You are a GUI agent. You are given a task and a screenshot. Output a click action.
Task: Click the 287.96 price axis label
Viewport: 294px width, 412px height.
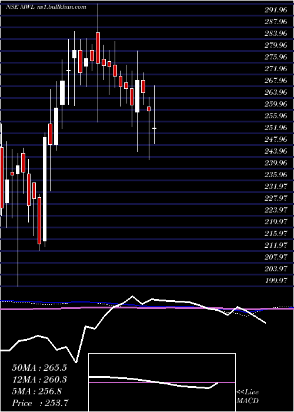pos(276,22)
